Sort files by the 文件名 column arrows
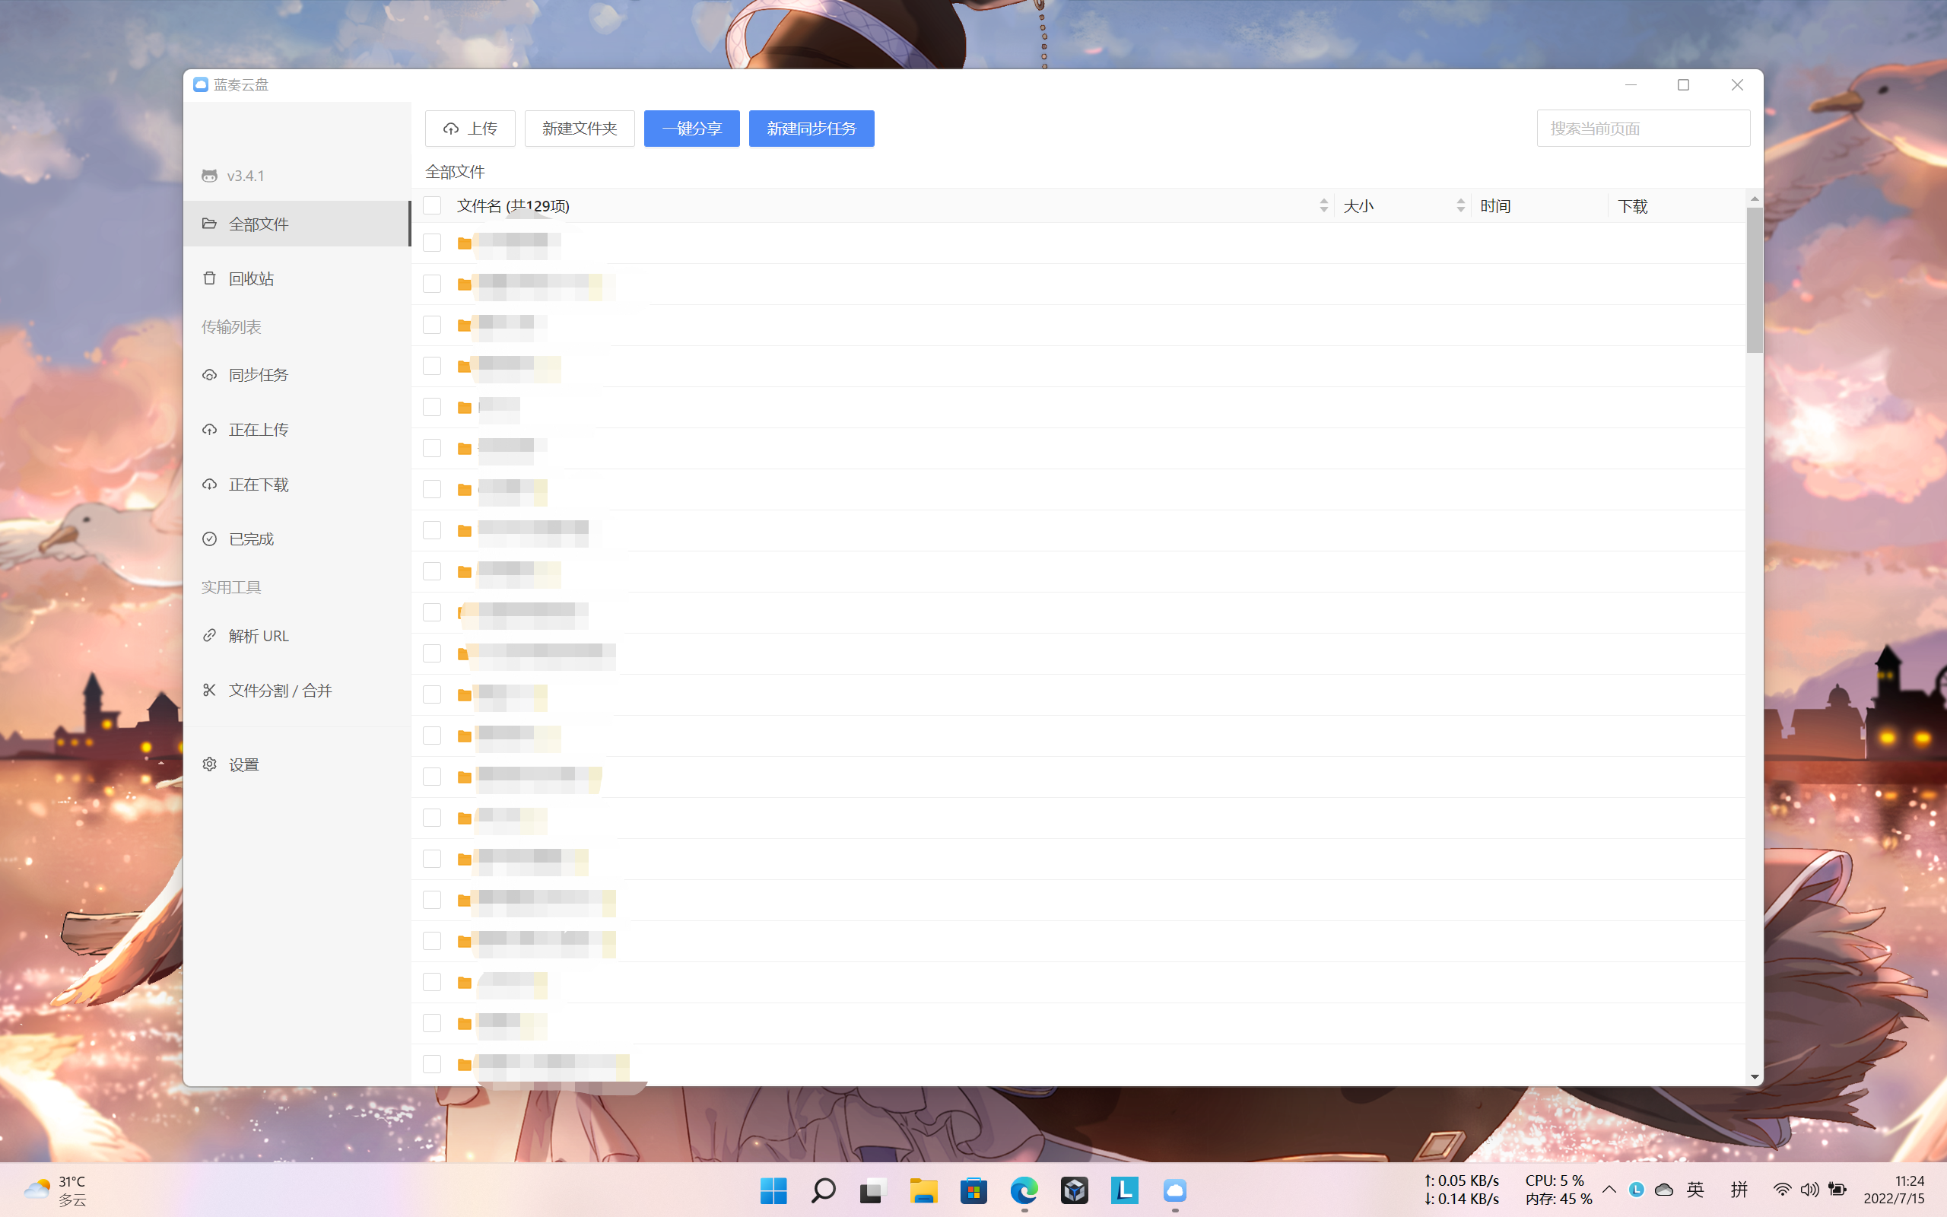The width and height of the screenshot is (1947, 1217). 1323,206
